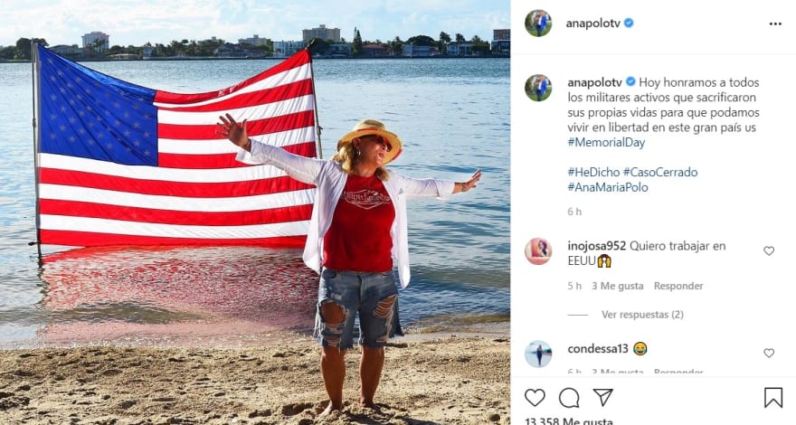Screen dimensions: 796x425
Task: Save the post with the bookmark icon
Action: coord(773,398)
